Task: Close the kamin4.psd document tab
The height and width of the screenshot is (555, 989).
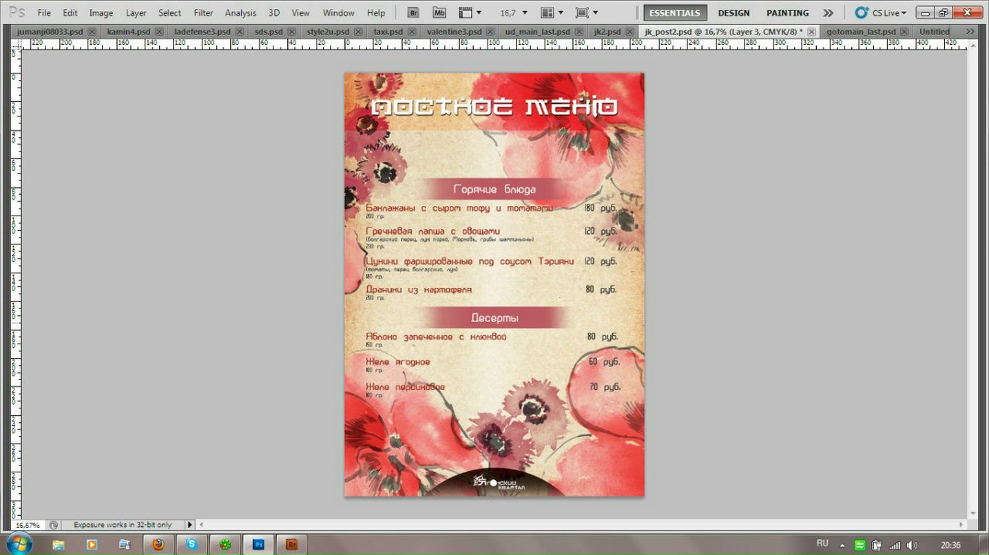Action: click(160, 32)
